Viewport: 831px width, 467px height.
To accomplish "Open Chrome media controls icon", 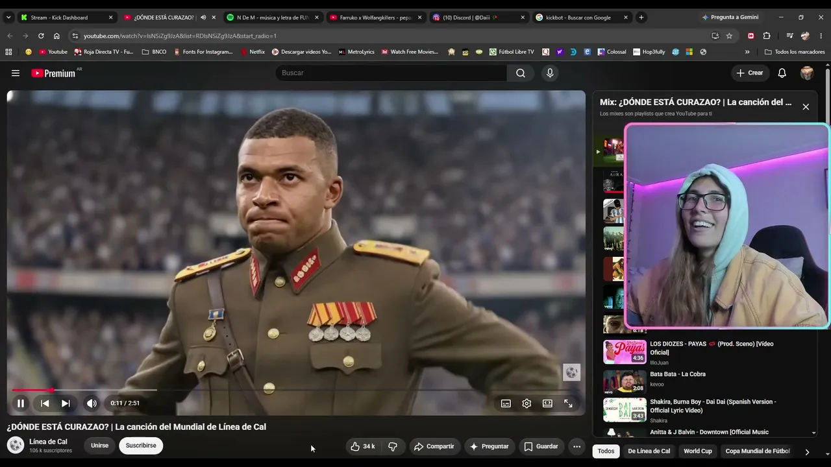I will tap(789, 36).
